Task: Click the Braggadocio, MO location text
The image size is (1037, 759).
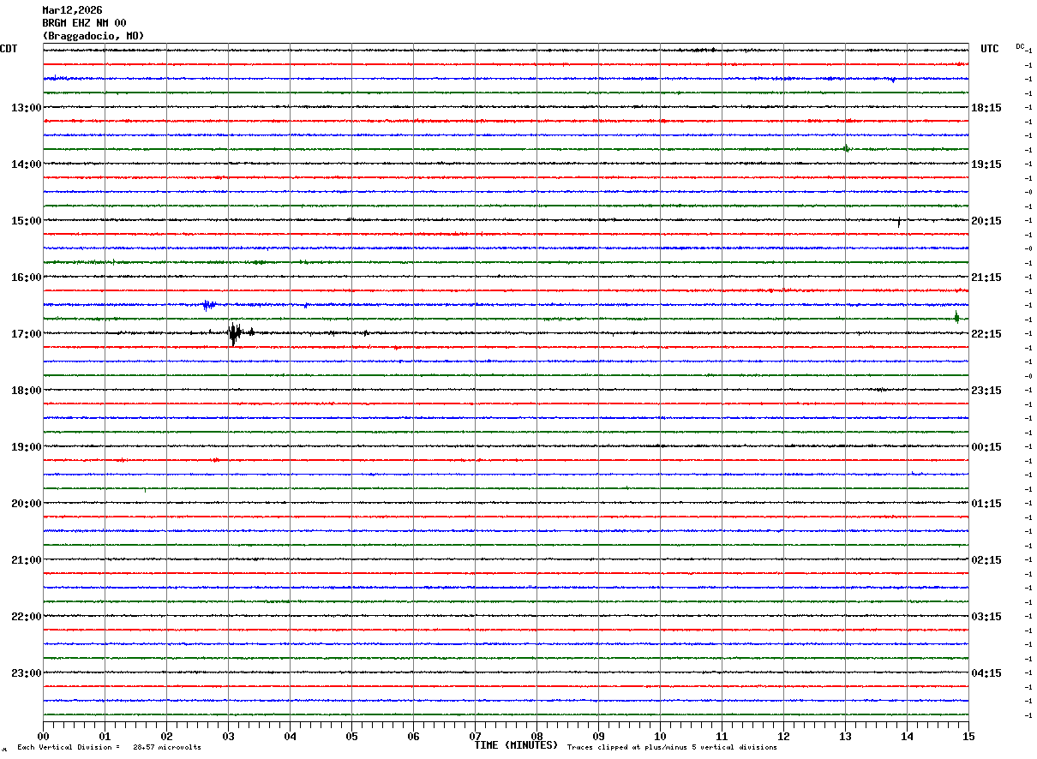Action: [x=93, y=36]
